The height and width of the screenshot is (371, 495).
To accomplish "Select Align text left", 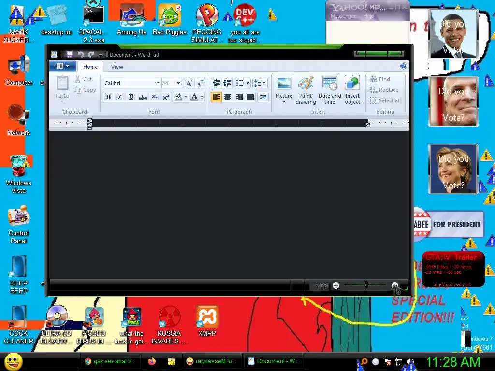I will [x=216, y=97].
